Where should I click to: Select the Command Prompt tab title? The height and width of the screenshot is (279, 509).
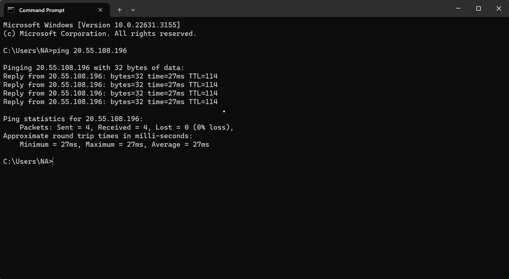pyautogui.click(x=41, y=10)
